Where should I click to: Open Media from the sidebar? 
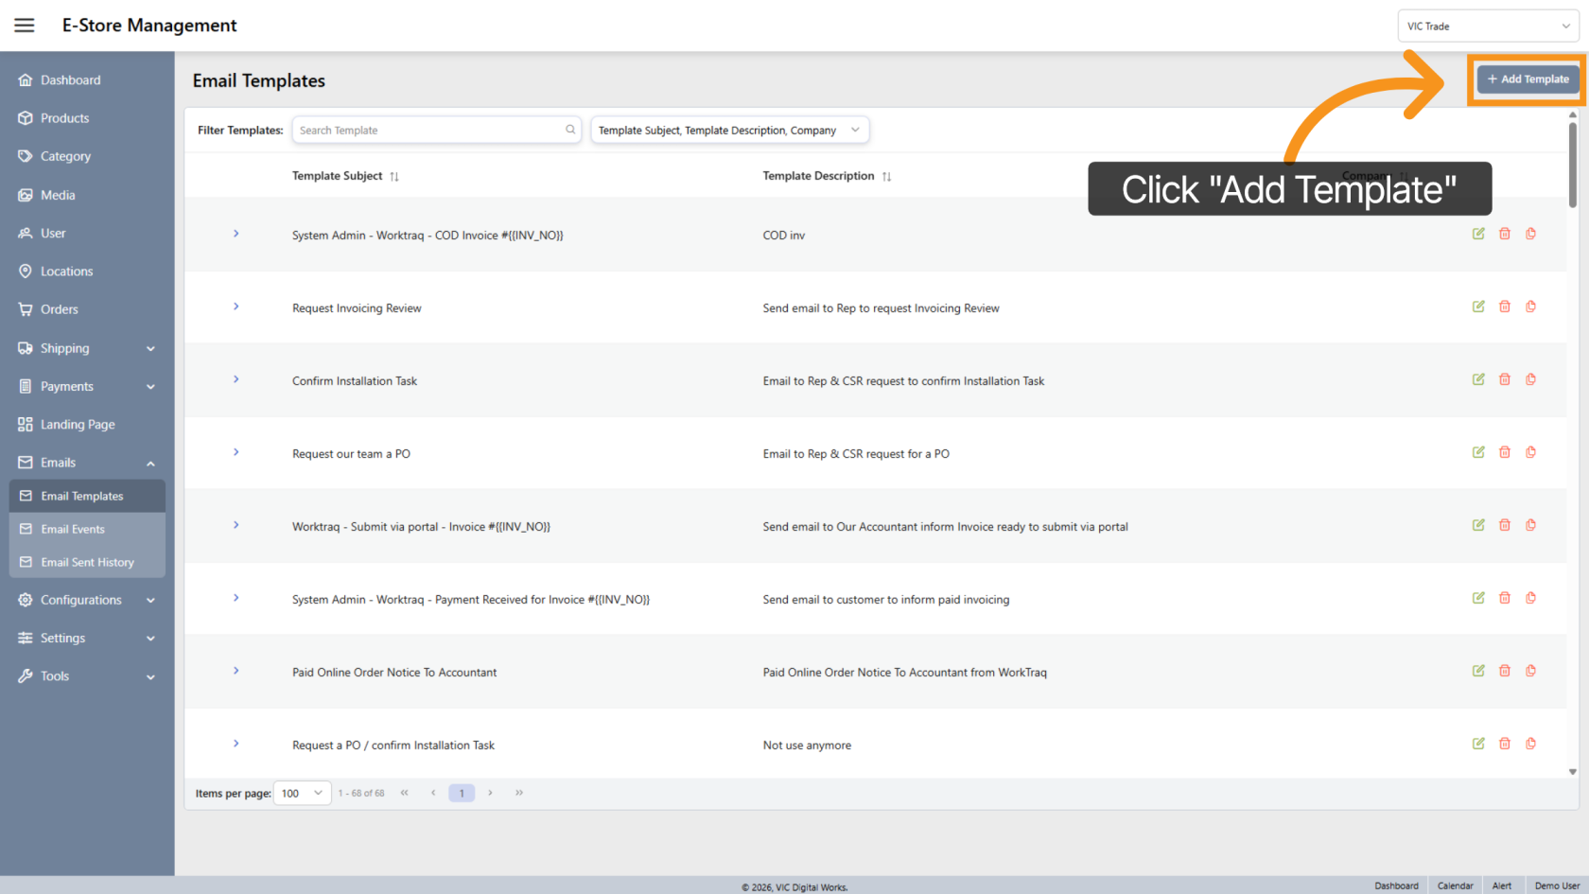(58, 195)
